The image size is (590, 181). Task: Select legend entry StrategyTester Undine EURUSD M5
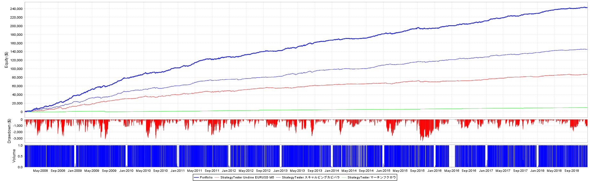click(244, 177)
